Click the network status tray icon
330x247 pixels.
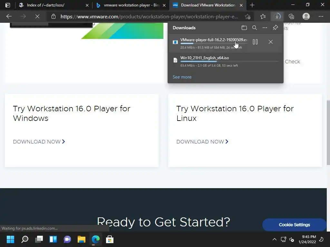284,239
